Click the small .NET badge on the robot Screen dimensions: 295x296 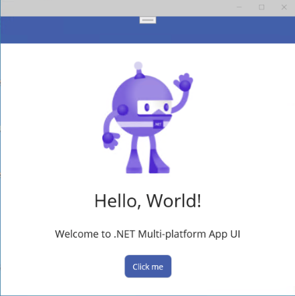coord(158,124)
